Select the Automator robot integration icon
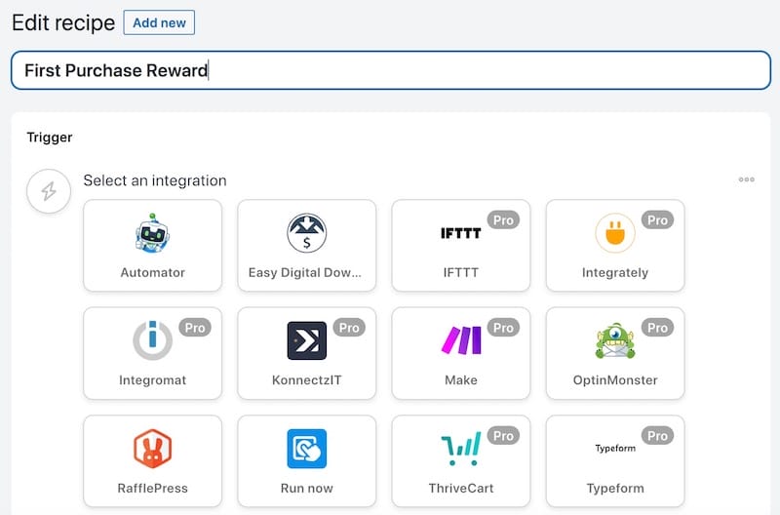The image size is (780, 515). [152, 234]
